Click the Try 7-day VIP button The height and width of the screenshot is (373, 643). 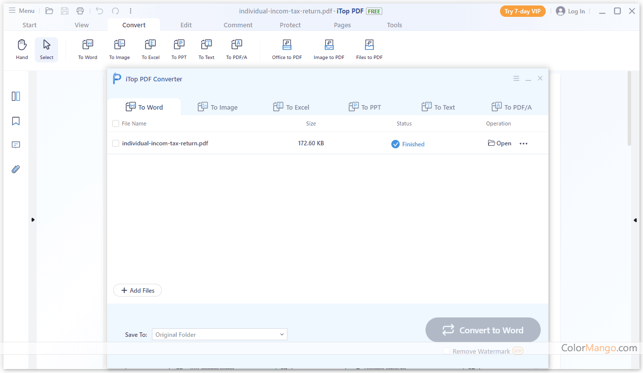(522, 11)
